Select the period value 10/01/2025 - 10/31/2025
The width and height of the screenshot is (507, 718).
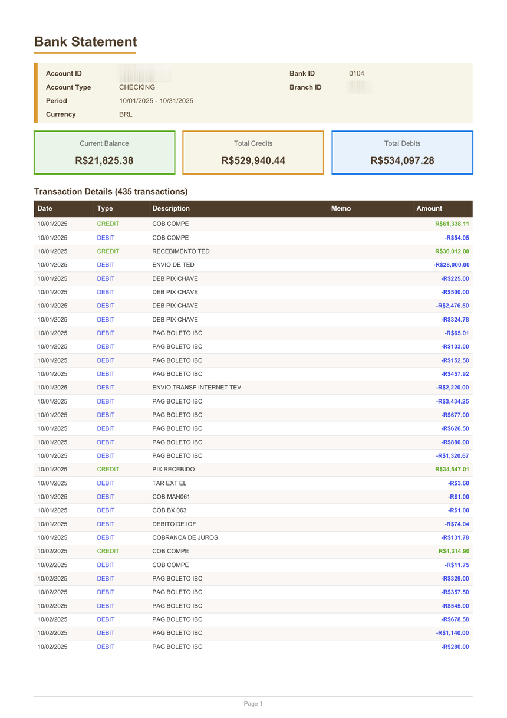point(156,101)
